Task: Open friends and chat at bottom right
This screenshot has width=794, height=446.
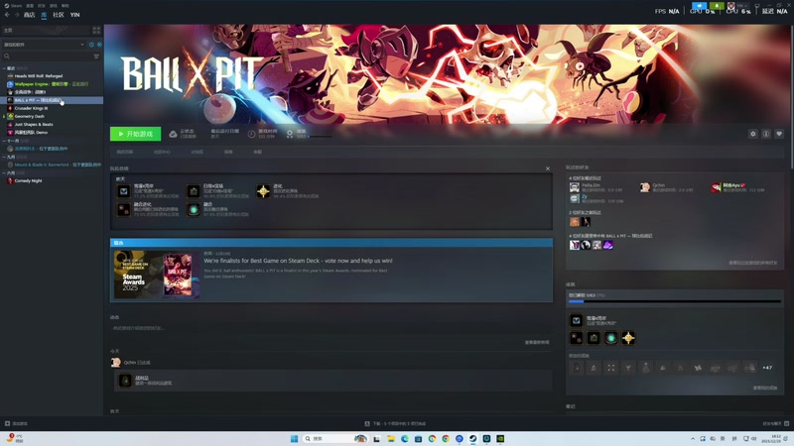Action: tap(775, 424)
